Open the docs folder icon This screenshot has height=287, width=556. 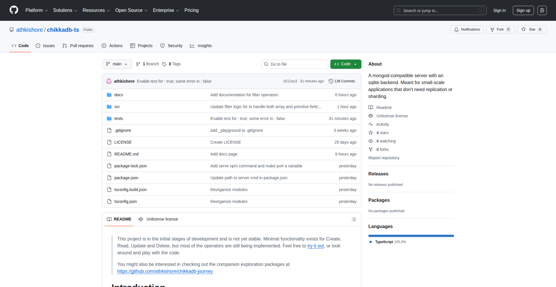(109, 95)
